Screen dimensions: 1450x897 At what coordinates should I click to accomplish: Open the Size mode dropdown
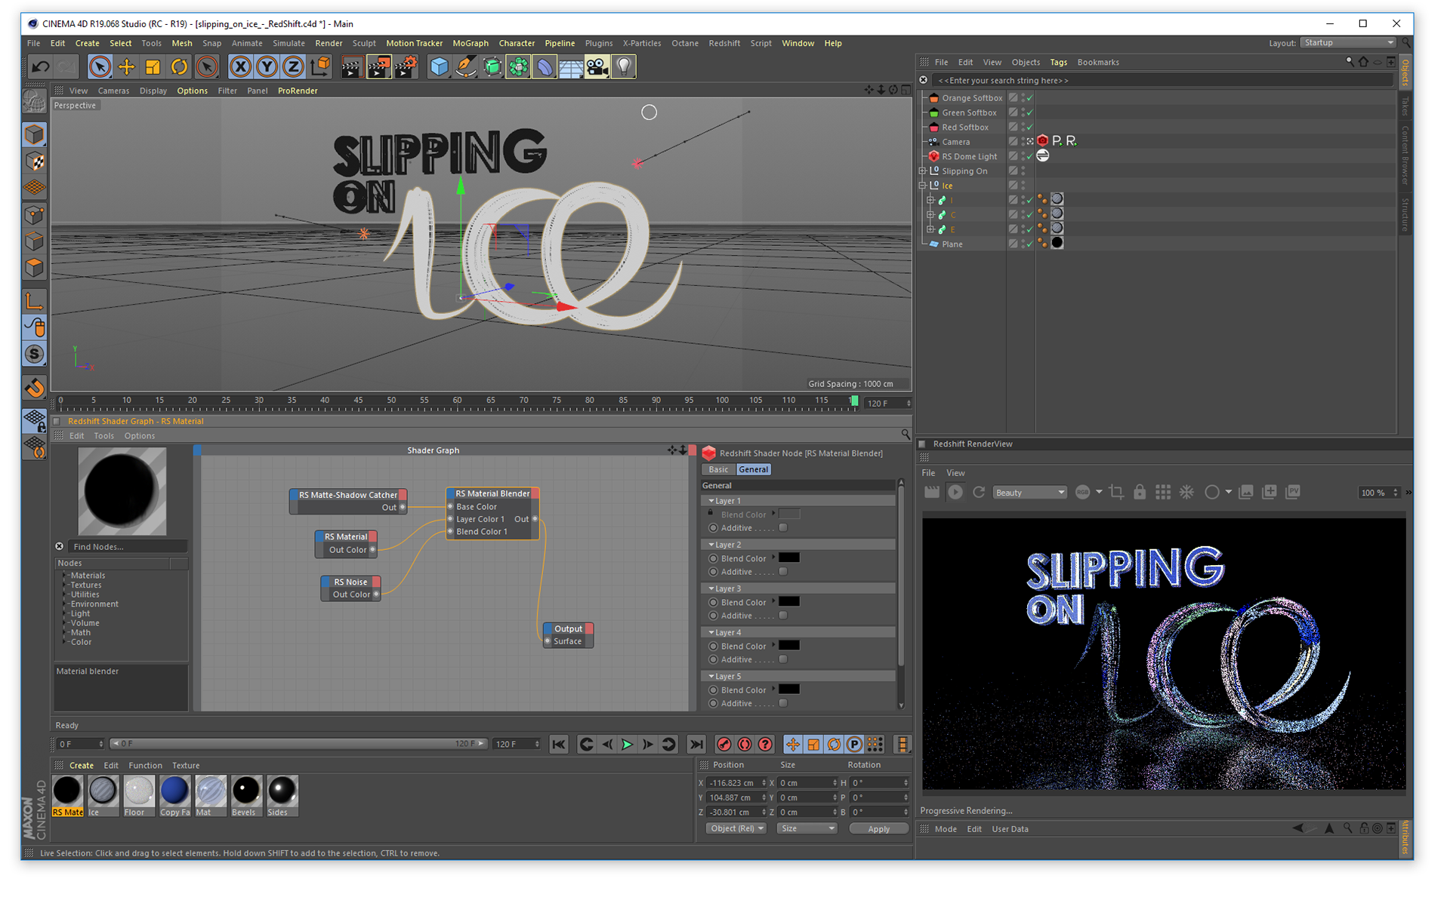click(807, 828)
